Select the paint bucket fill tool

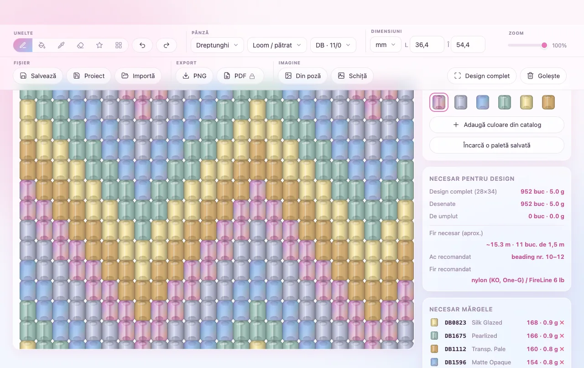click(42, 45)
